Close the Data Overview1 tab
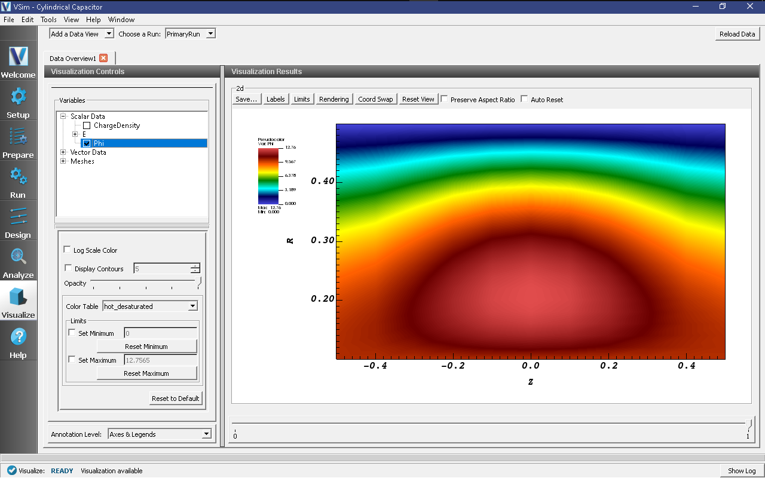Image resolution: width=765 pixels, height=478 pixels. [103, 58]
